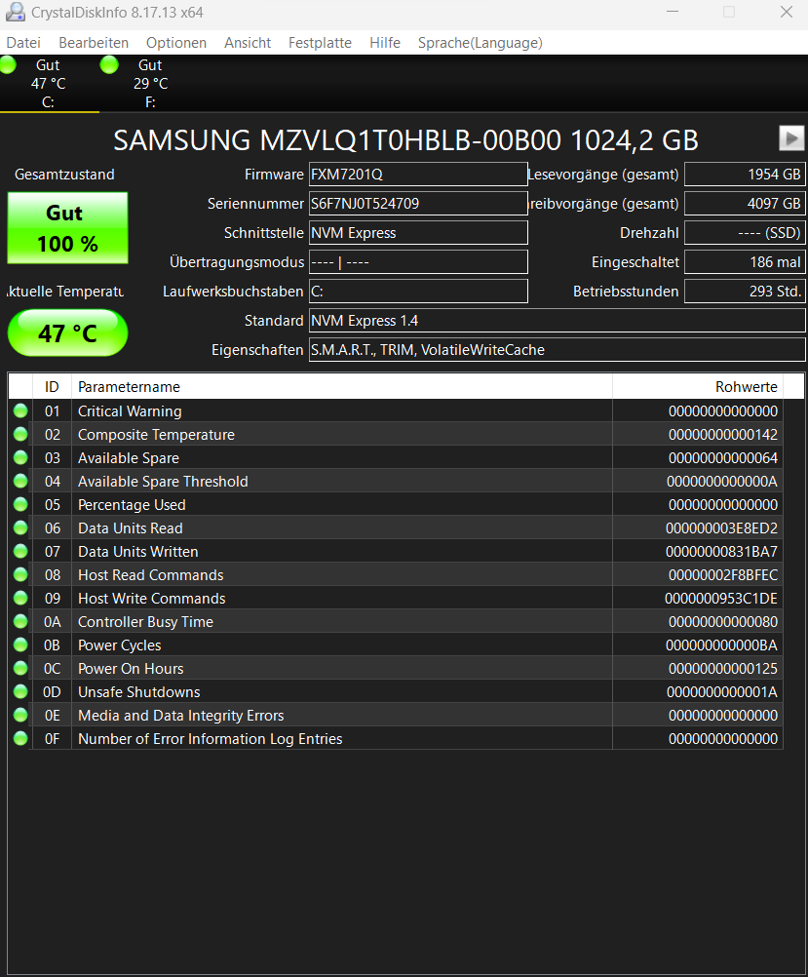Image resolution: width=808 pixels, height=977 pixels.
Task: Click the green status dot for Unsafe Shutdowns
Action: [20, 691]
